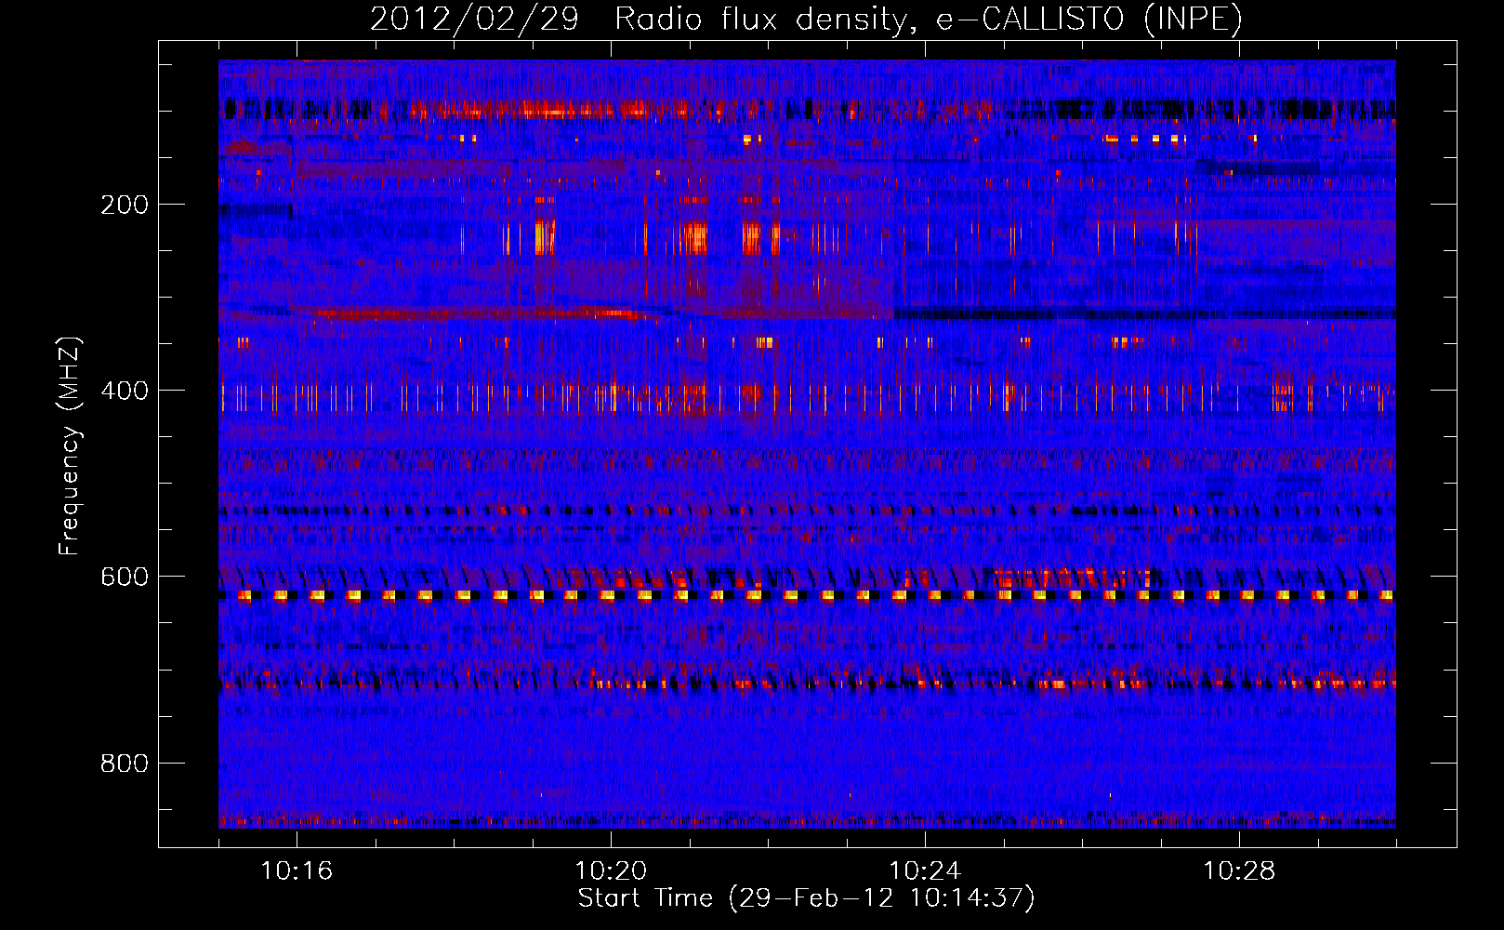Click the 800 frequency tick label
1504x930 pixels.
[x=125, y=764]
